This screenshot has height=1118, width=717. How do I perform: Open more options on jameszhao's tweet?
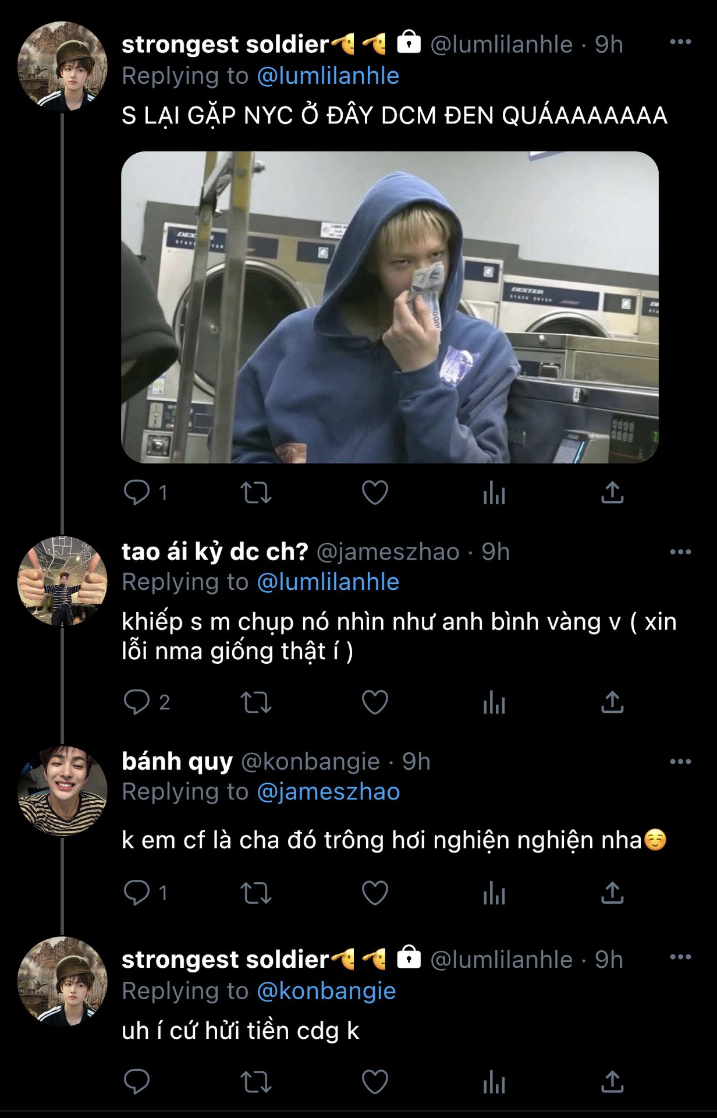680,551
